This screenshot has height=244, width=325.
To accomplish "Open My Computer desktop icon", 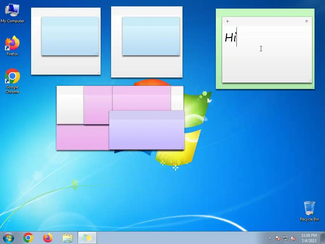I will click(12, 13).
